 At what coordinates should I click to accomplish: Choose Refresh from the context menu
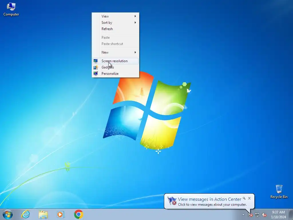tap(116, 29)
